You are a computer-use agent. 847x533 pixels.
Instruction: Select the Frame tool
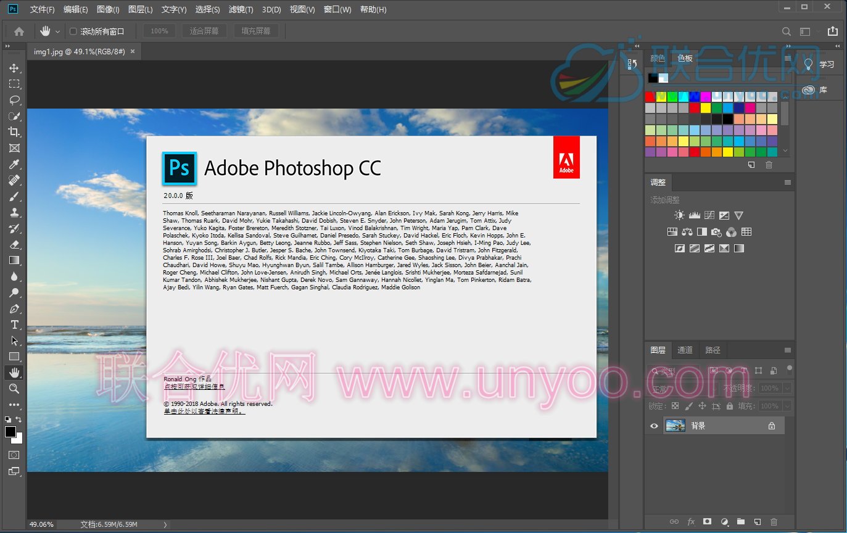click(14, 148)
